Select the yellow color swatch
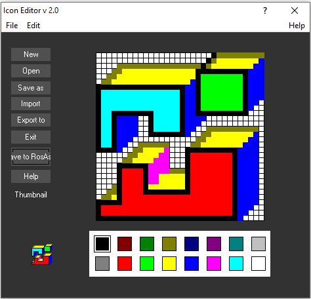Viewport: 311px width, 299px height. (x=169, y=264)
